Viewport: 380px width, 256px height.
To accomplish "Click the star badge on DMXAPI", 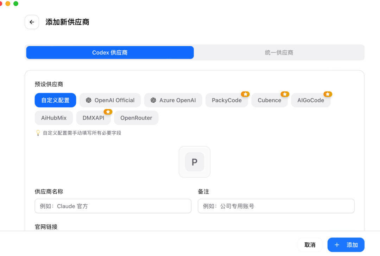I will [x=108, y=111].
